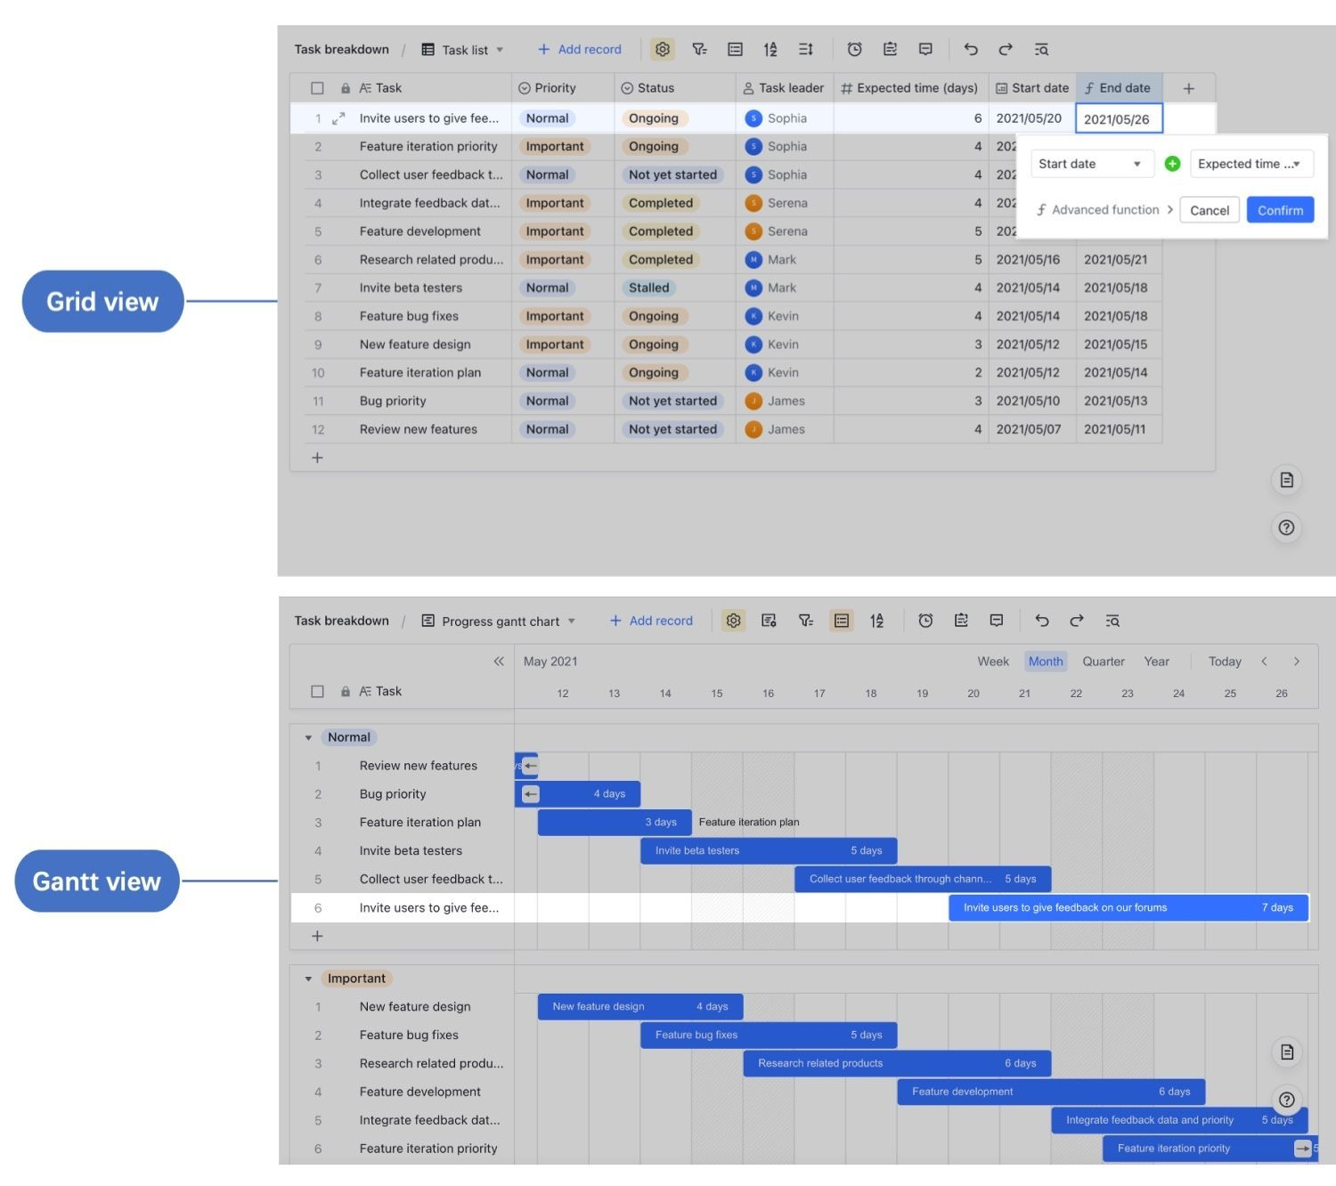Toggle the select-all checkbox in the Gantt view
The width and height of the screenshot is (1336, 1186).
pos(317,690)
